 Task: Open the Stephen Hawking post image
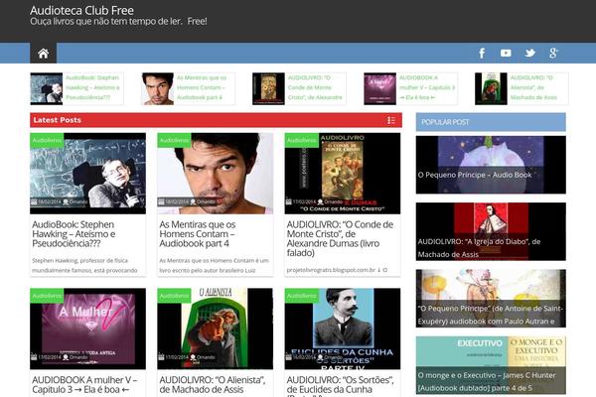click(x=87, y=174)
